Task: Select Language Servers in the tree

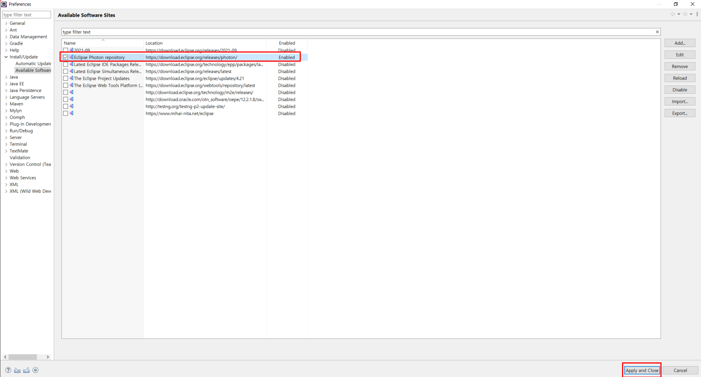Action: pos(27,97)
